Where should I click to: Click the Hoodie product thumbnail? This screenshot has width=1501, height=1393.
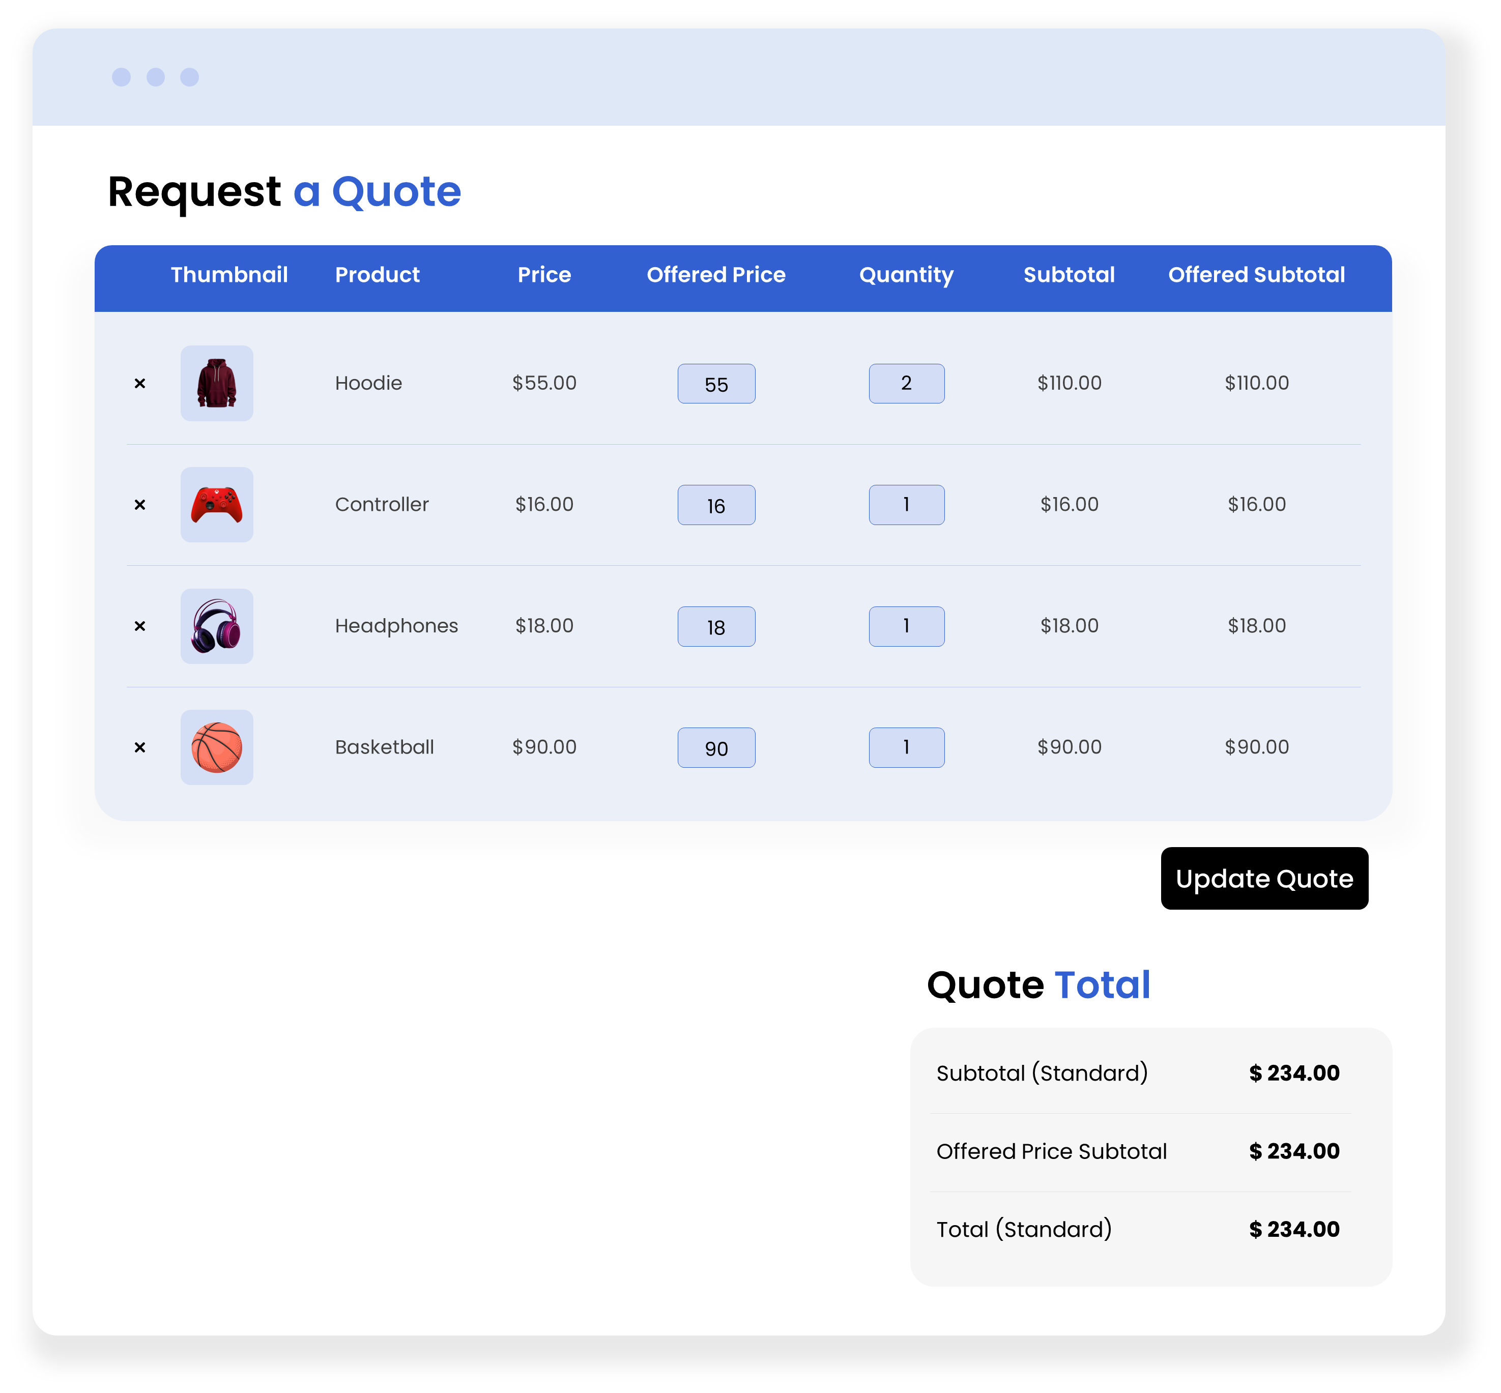(x=216, y=383)
